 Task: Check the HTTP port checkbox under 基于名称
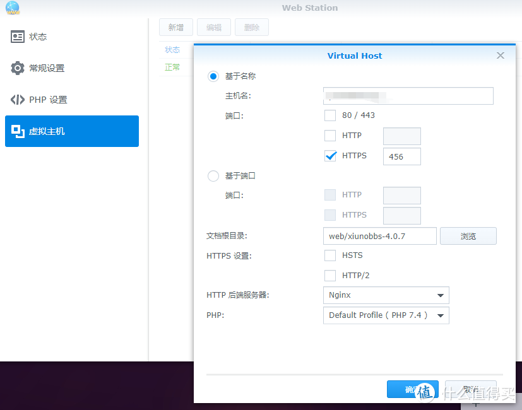pos(330,136)
